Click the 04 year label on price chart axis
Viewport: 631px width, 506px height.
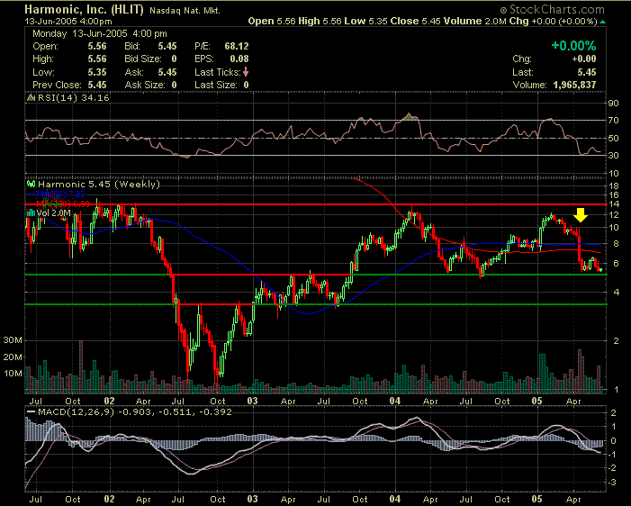point(395,401)
